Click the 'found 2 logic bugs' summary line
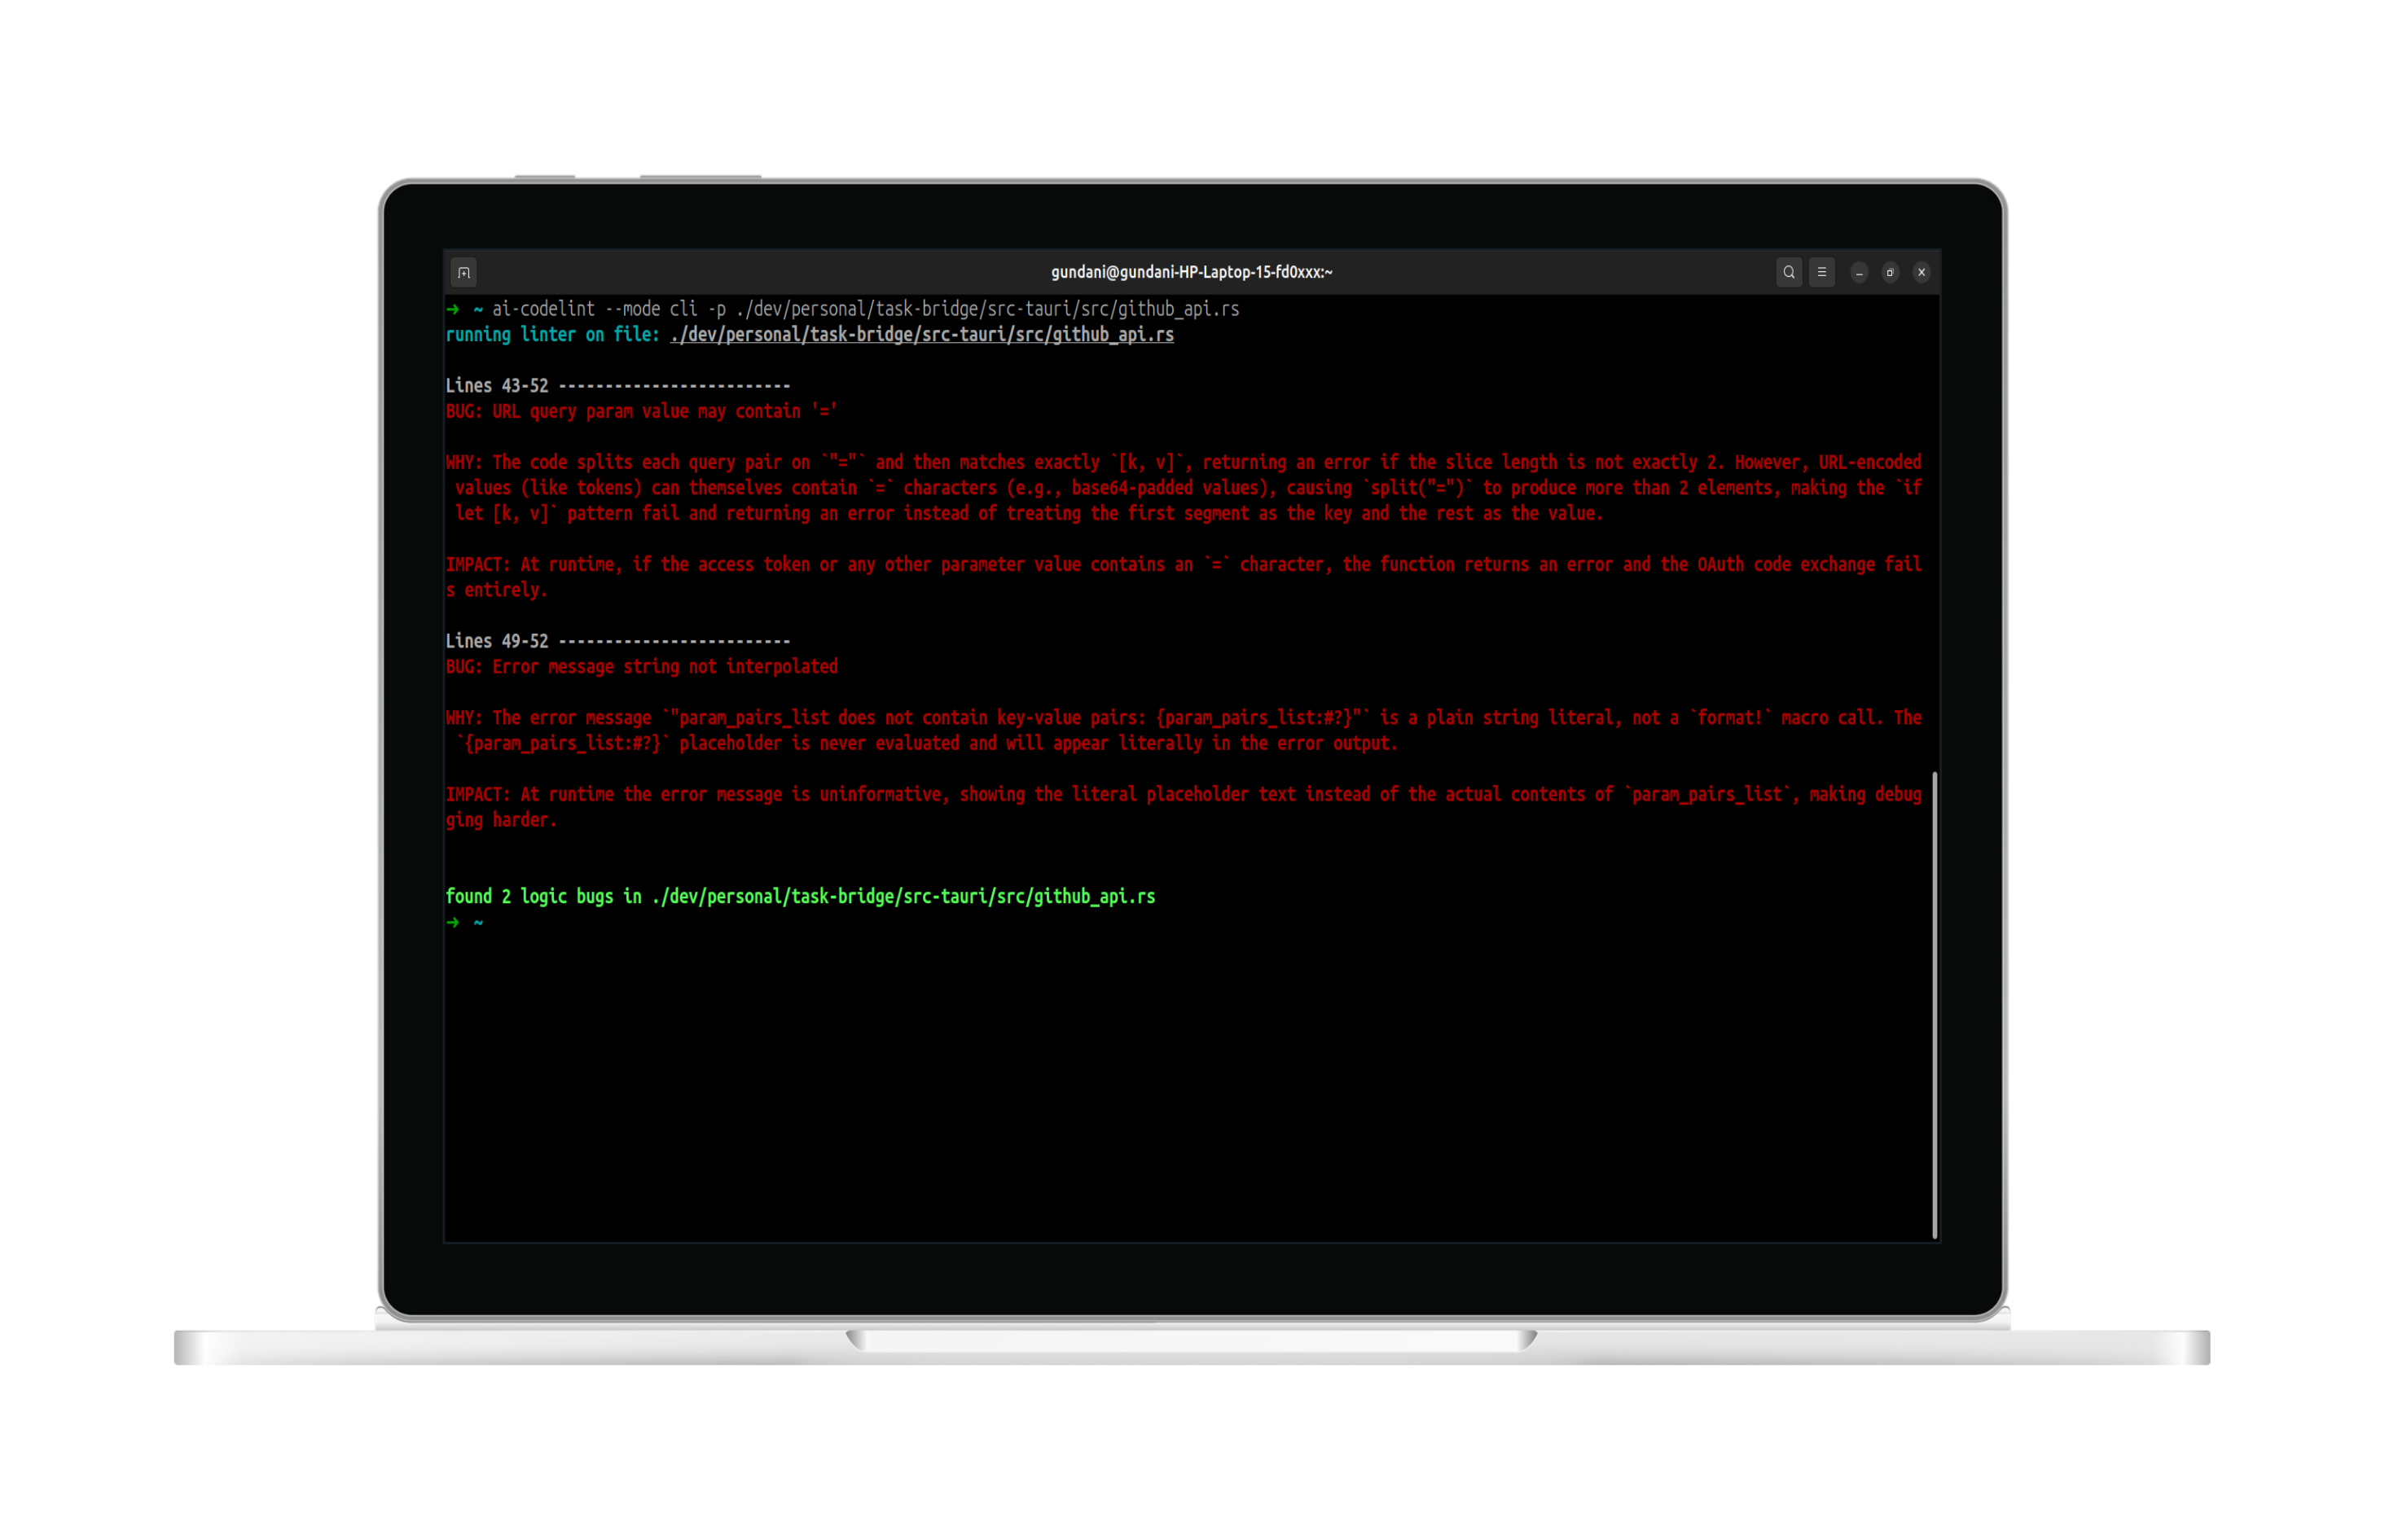This screenshot has height=1540, width=2385. point(800,897)
